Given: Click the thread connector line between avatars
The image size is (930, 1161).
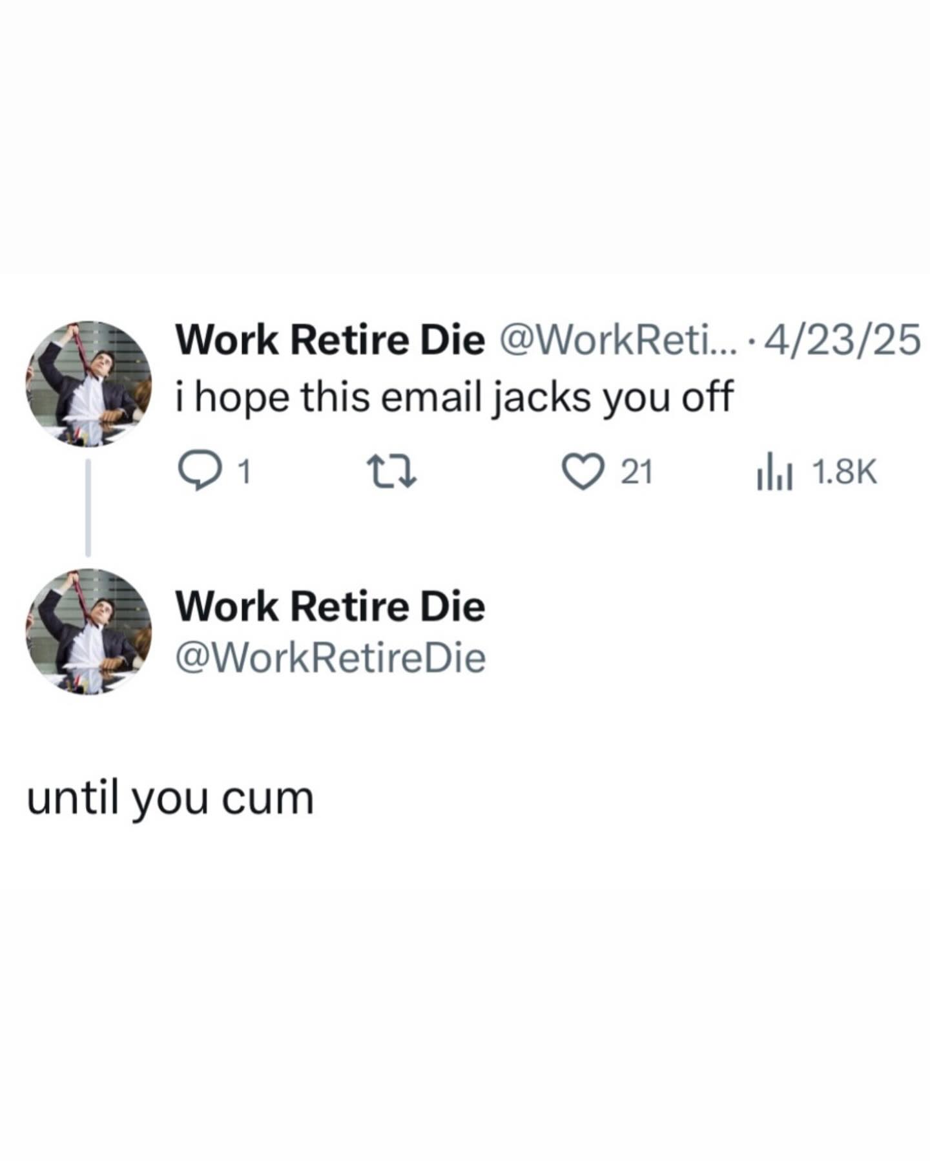Looking at the screenshot, I should click(88, 507).
